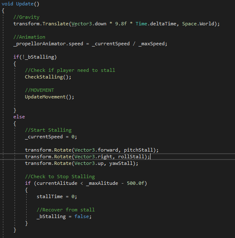Select the '//Check to Stop Stalling' comment

click(x=60, y=177)
